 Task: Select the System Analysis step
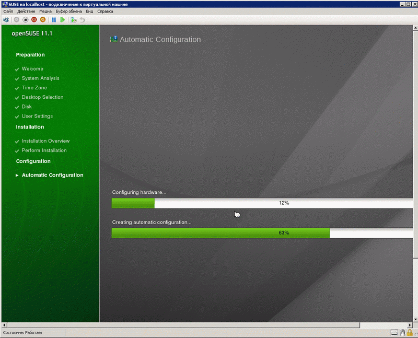tap(41, 78)
